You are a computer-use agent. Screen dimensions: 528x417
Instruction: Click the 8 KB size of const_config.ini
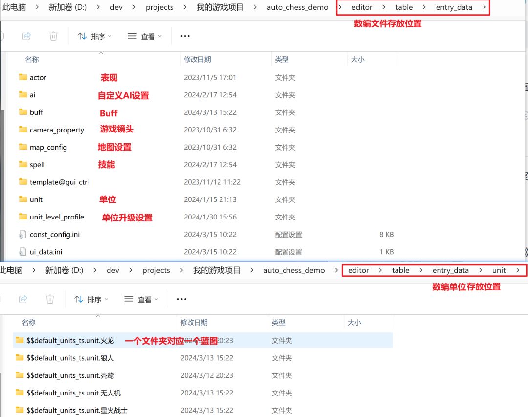click(386, 235)
